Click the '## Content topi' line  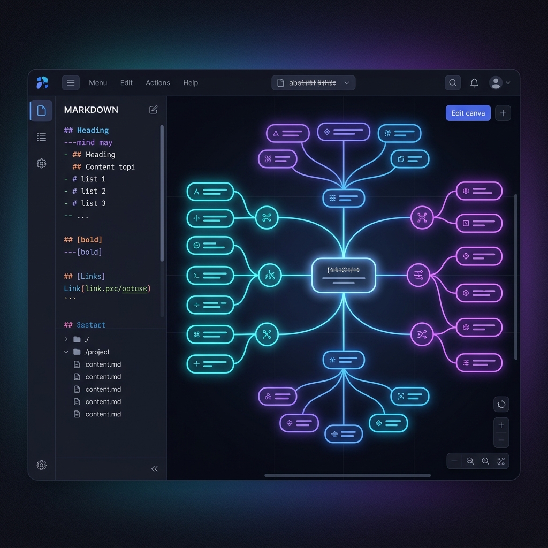[103, 167]
